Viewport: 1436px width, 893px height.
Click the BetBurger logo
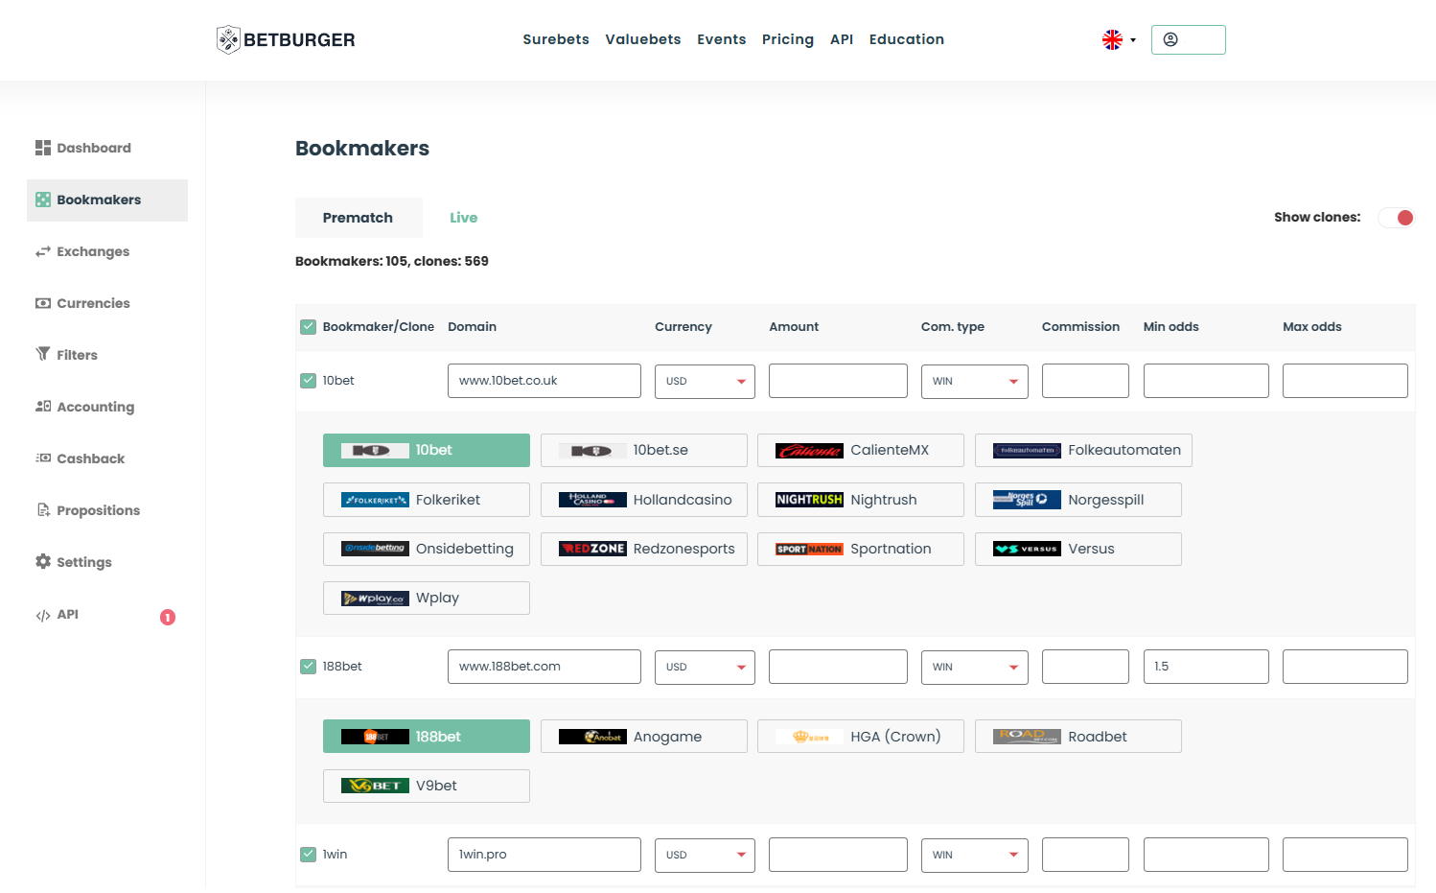(x=286, y=39)
